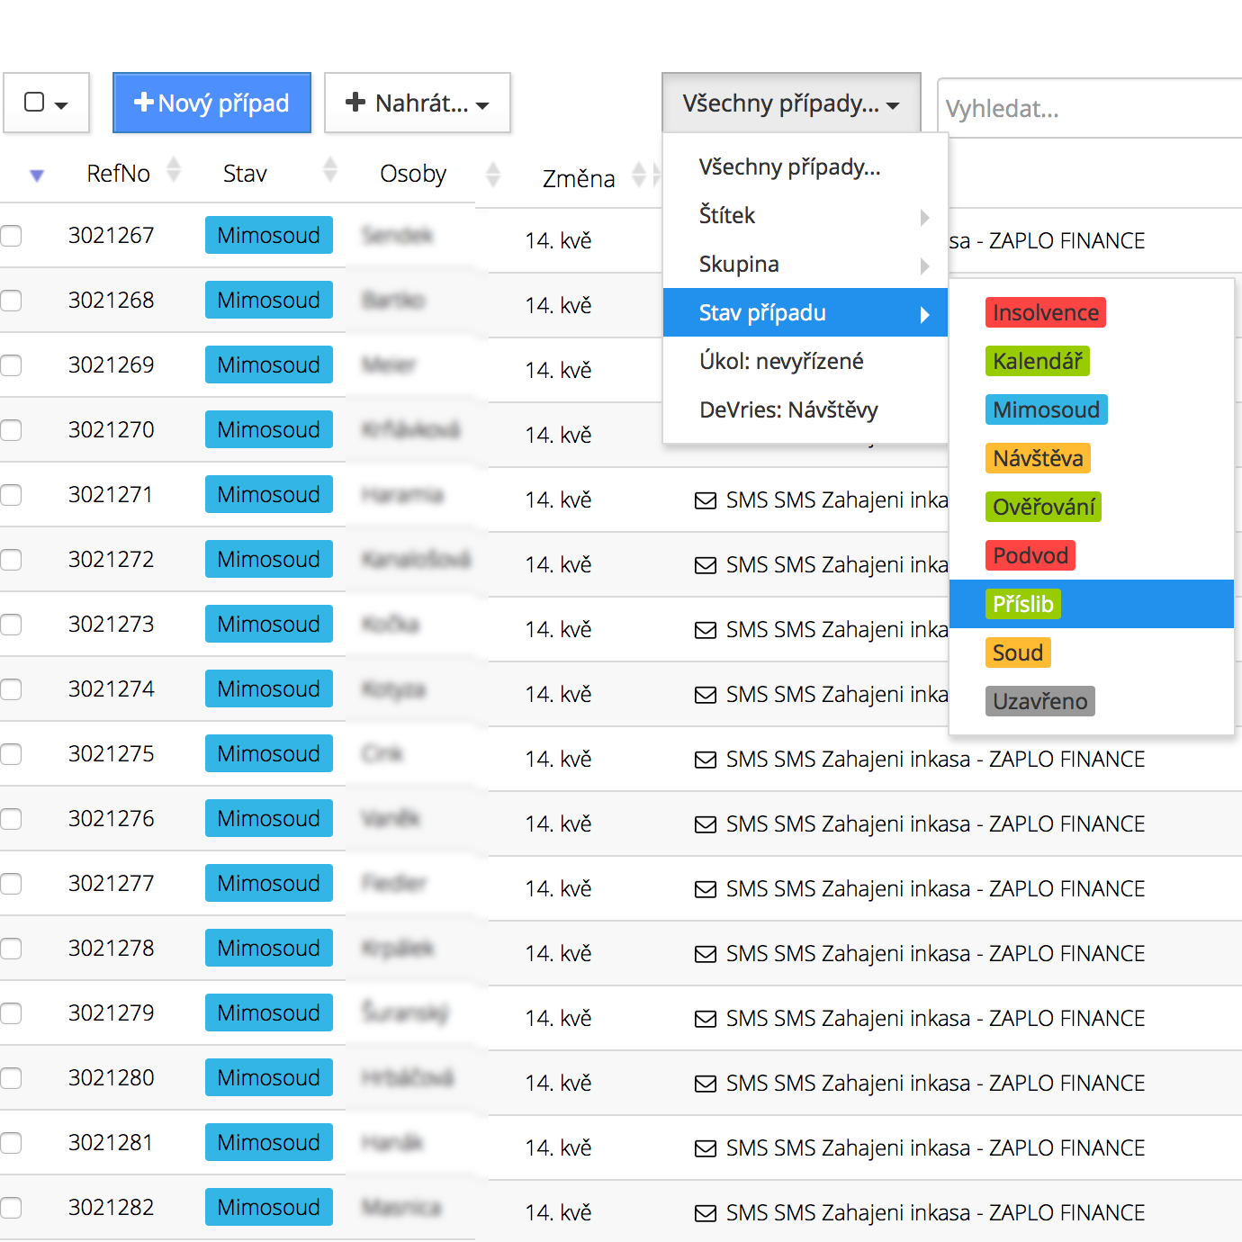The image size is (1242, 1242).
Task: Create a case with Nový případ
Action: [x=211, y=103]
